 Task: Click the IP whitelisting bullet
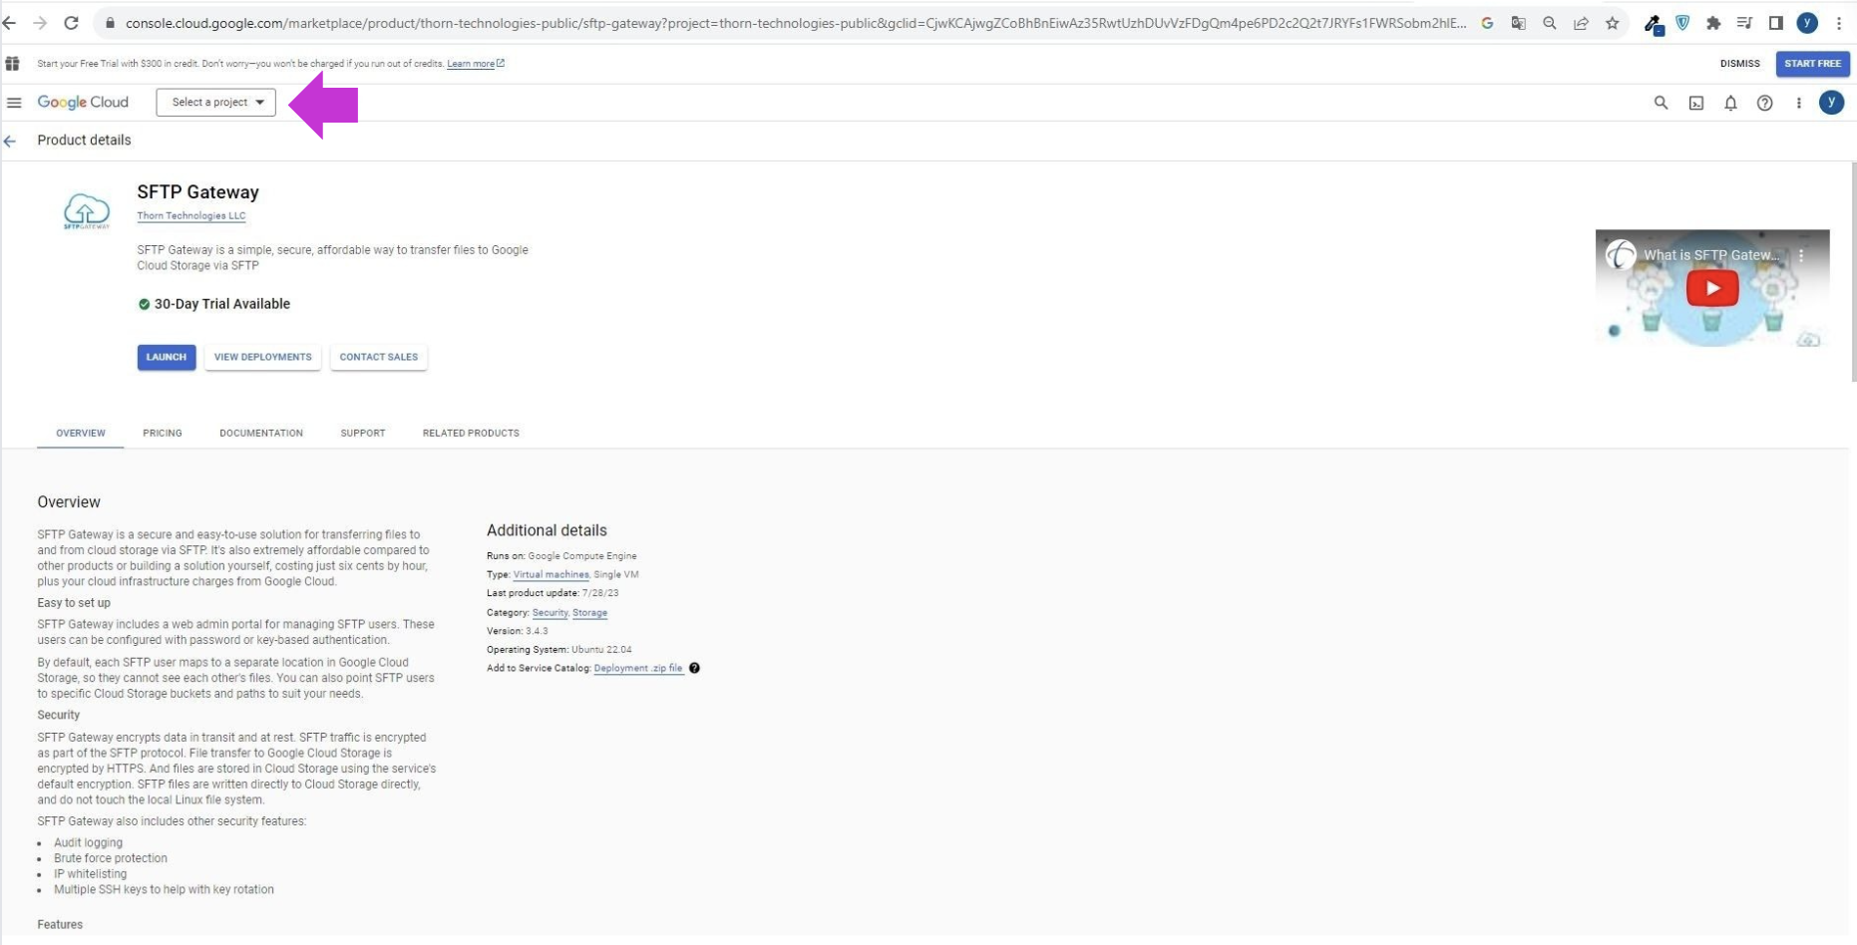click(x=90, y=874)
